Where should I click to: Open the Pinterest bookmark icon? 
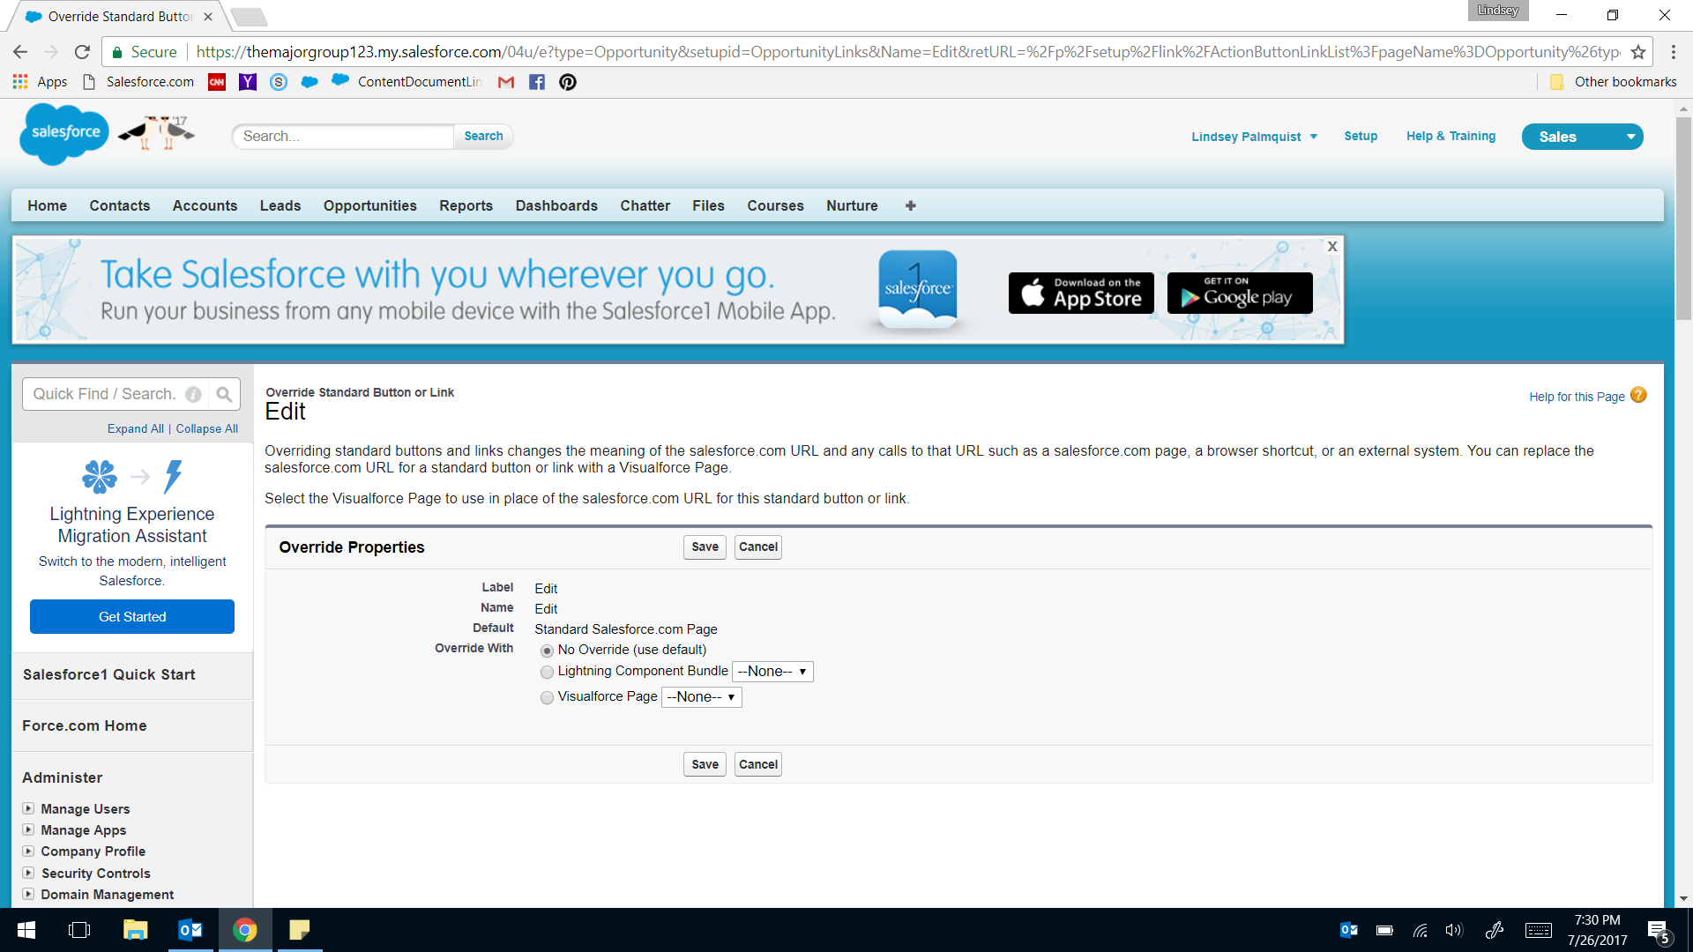568,82
